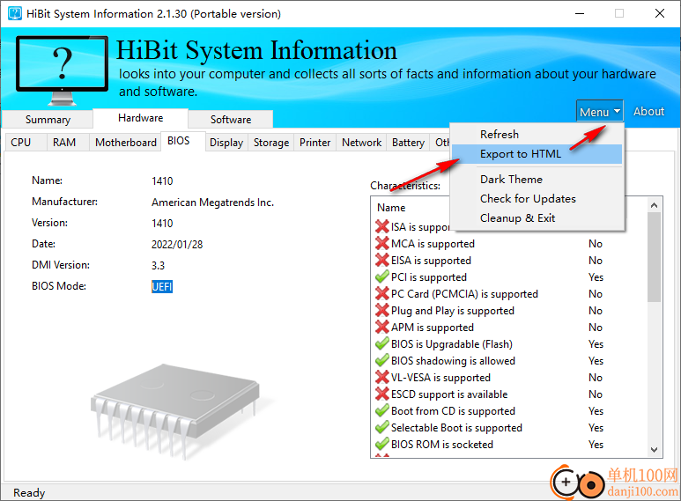681x501 pixels.
Task: Click the scrollbar down arrow in Characteristics list
Action: 654,450
